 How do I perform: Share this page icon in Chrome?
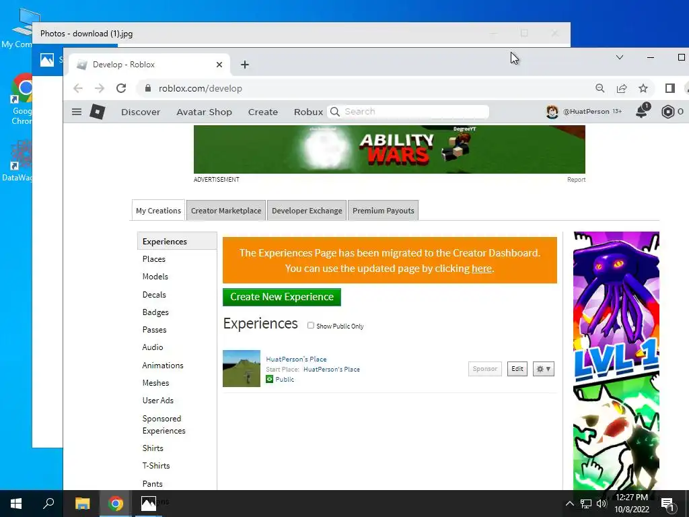tap(622, 88)
